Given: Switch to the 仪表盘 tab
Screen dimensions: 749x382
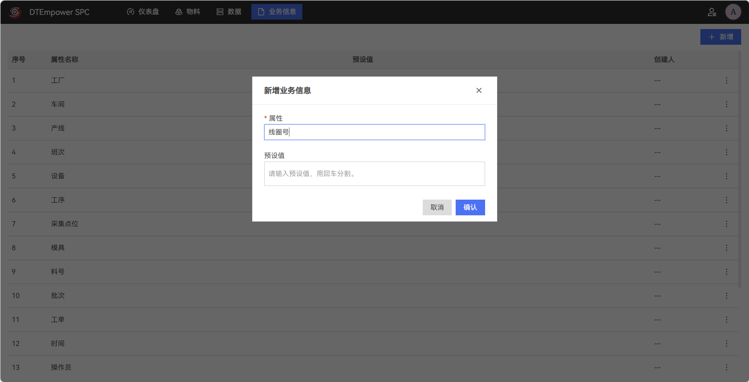Looking at the screenshot, I should point(143,12).
